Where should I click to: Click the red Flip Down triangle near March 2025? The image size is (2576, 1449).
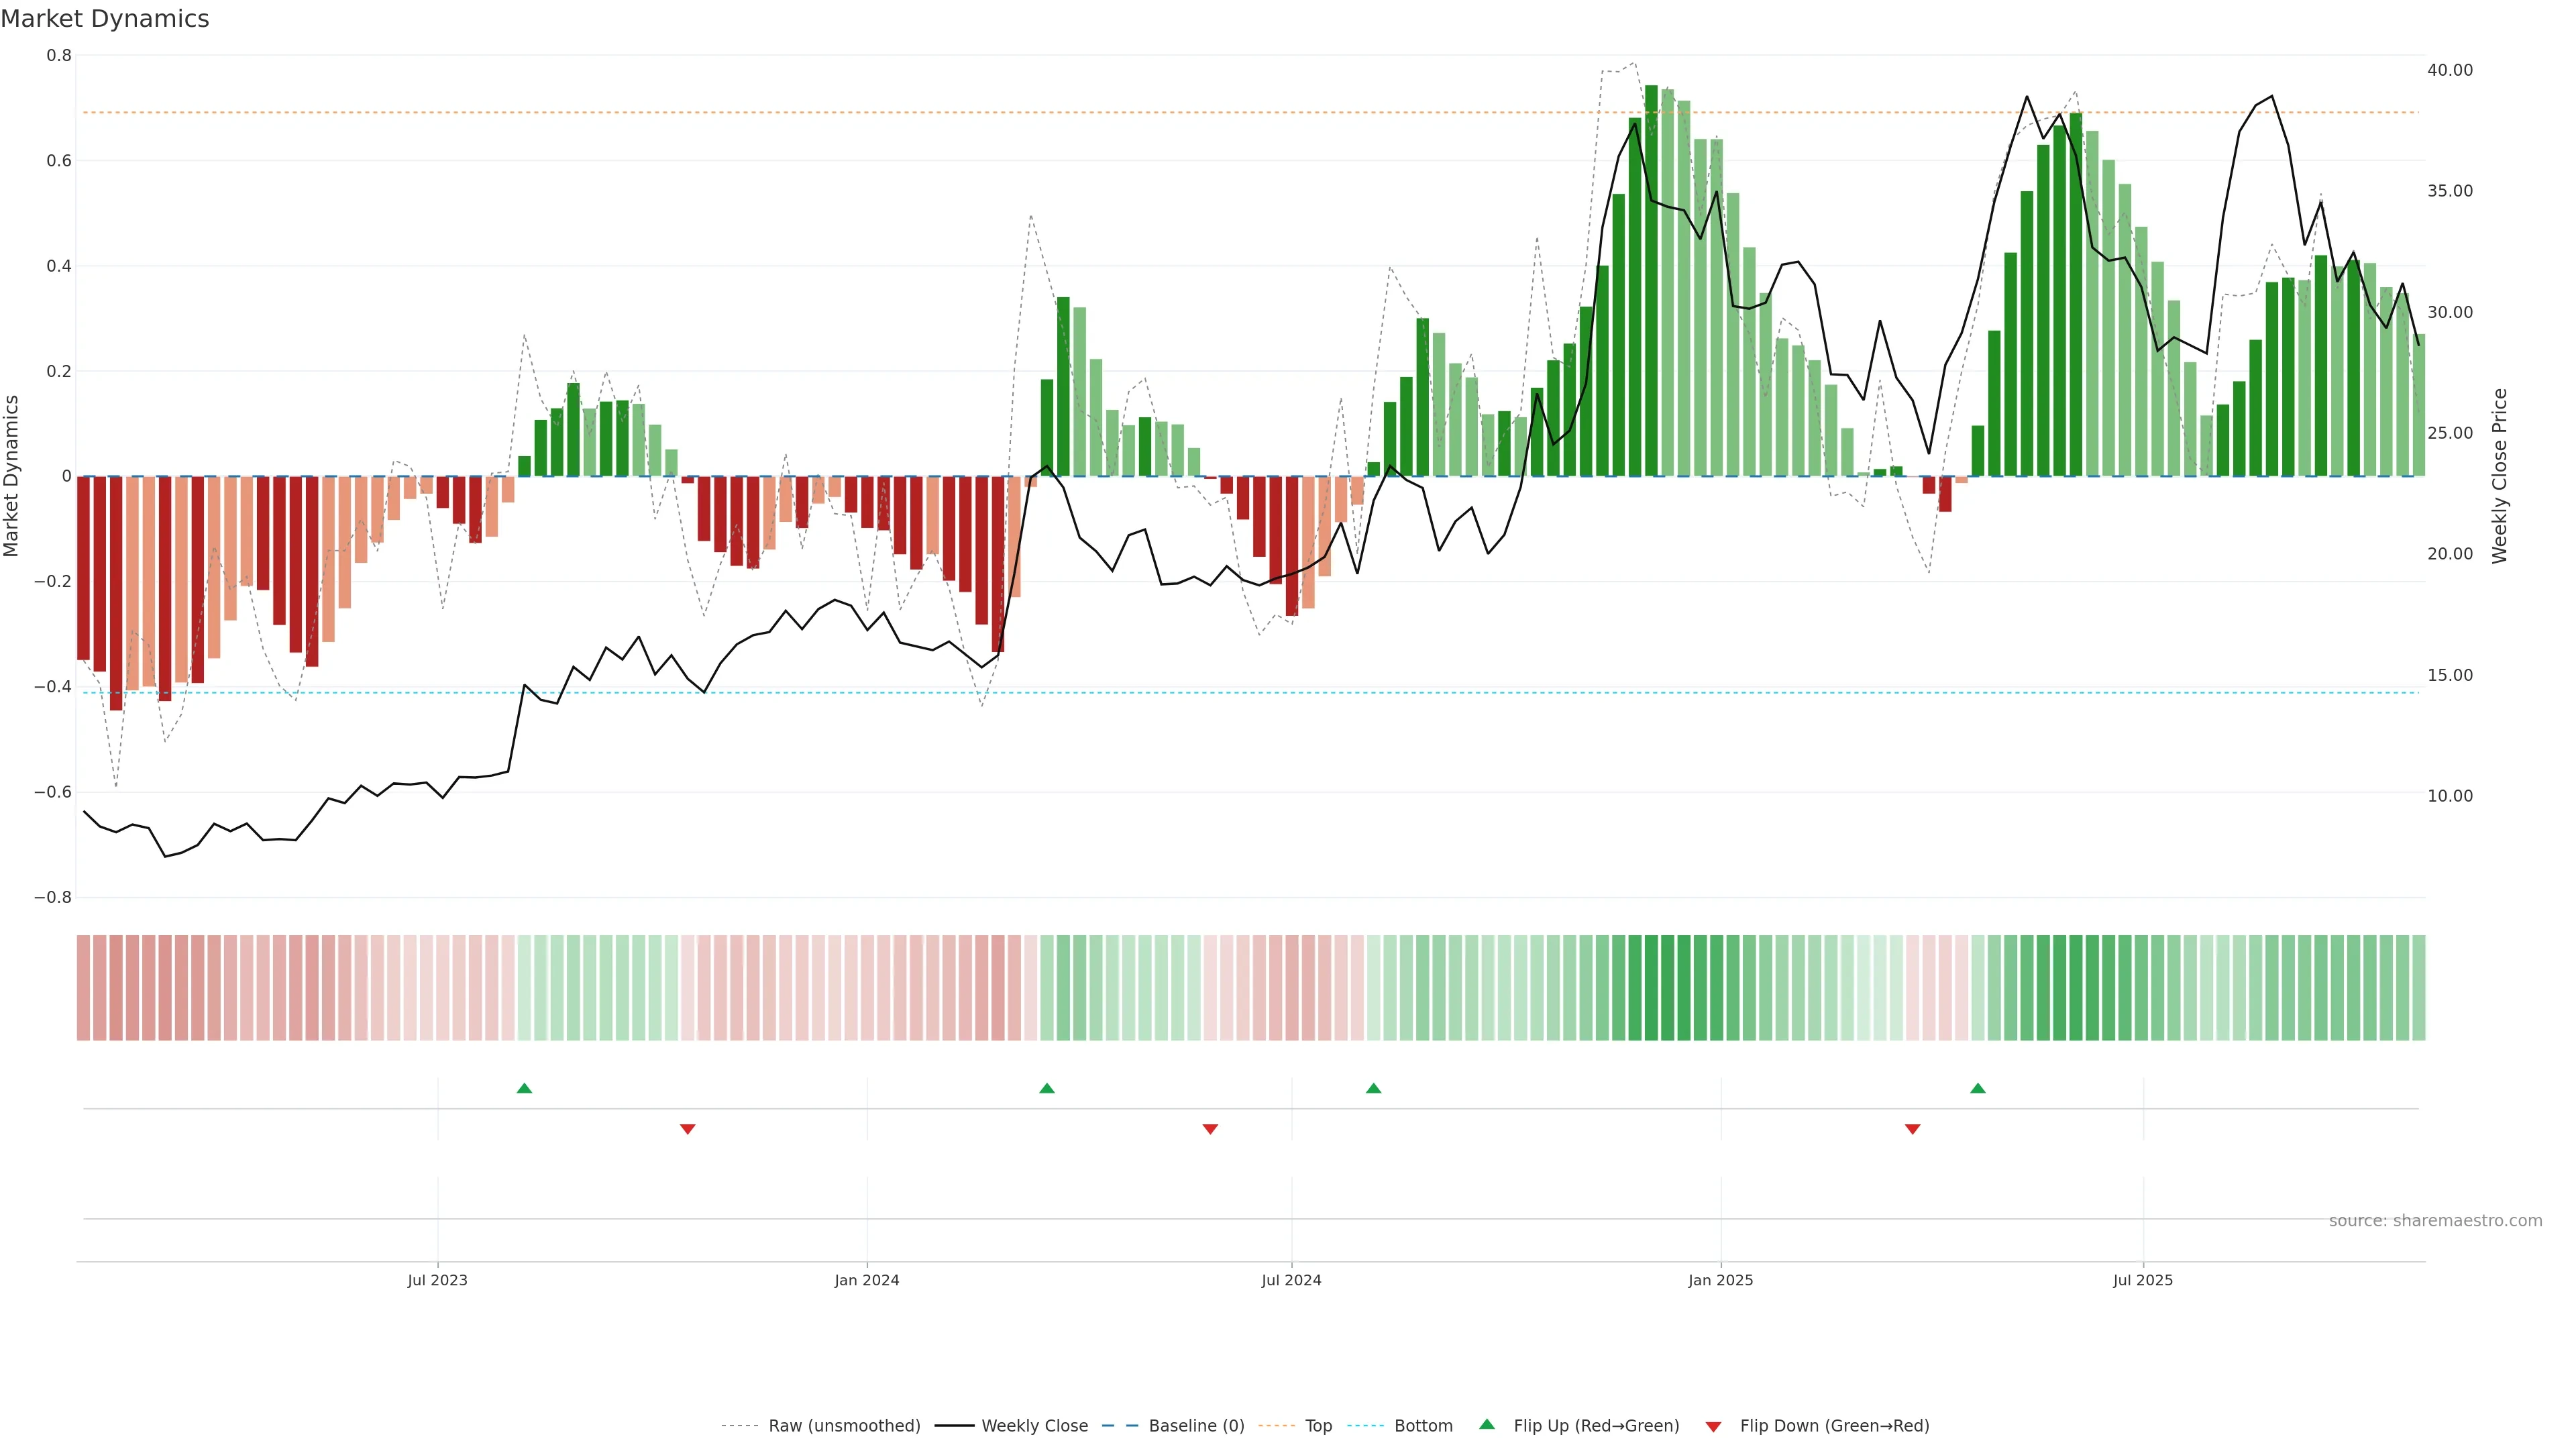click(1912, 1129)
